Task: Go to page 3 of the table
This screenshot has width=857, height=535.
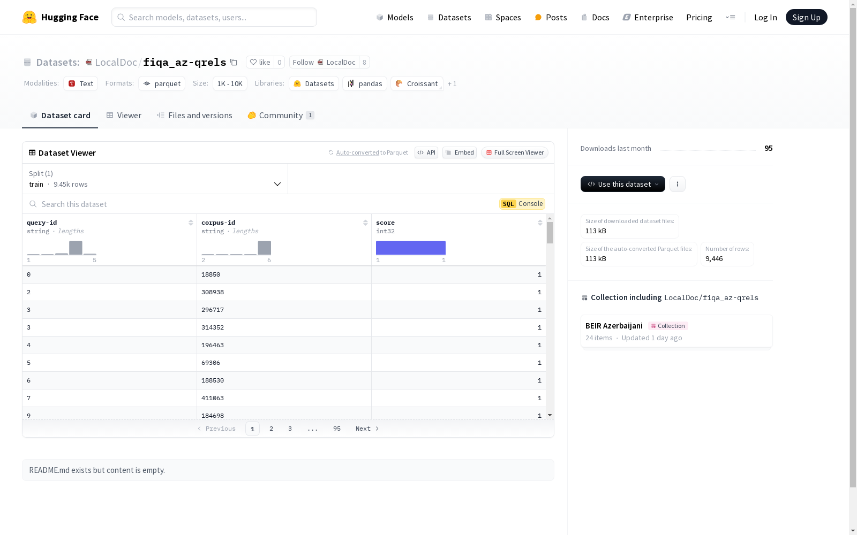Action: click(x=290, y=429)
